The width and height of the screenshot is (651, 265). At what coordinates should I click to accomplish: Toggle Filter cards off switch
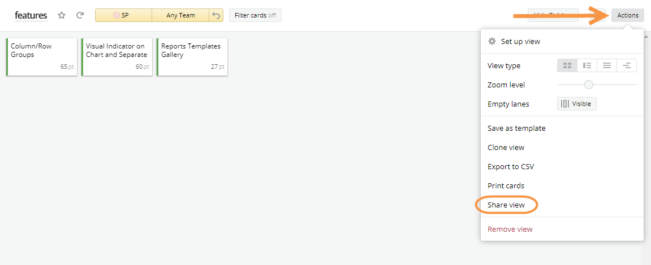(x=255, y=15)
